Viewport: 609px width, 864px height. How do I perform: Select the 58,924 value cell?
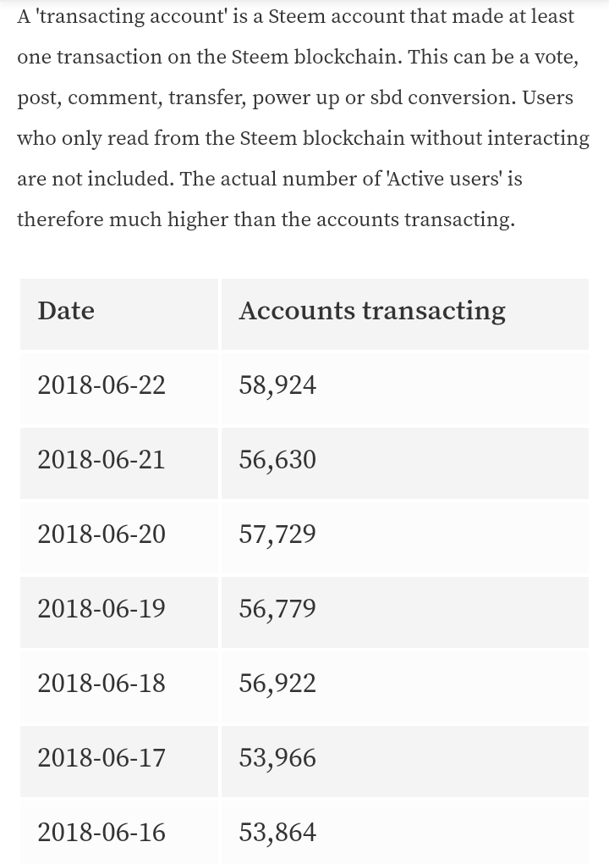click(x=405, y=389)
